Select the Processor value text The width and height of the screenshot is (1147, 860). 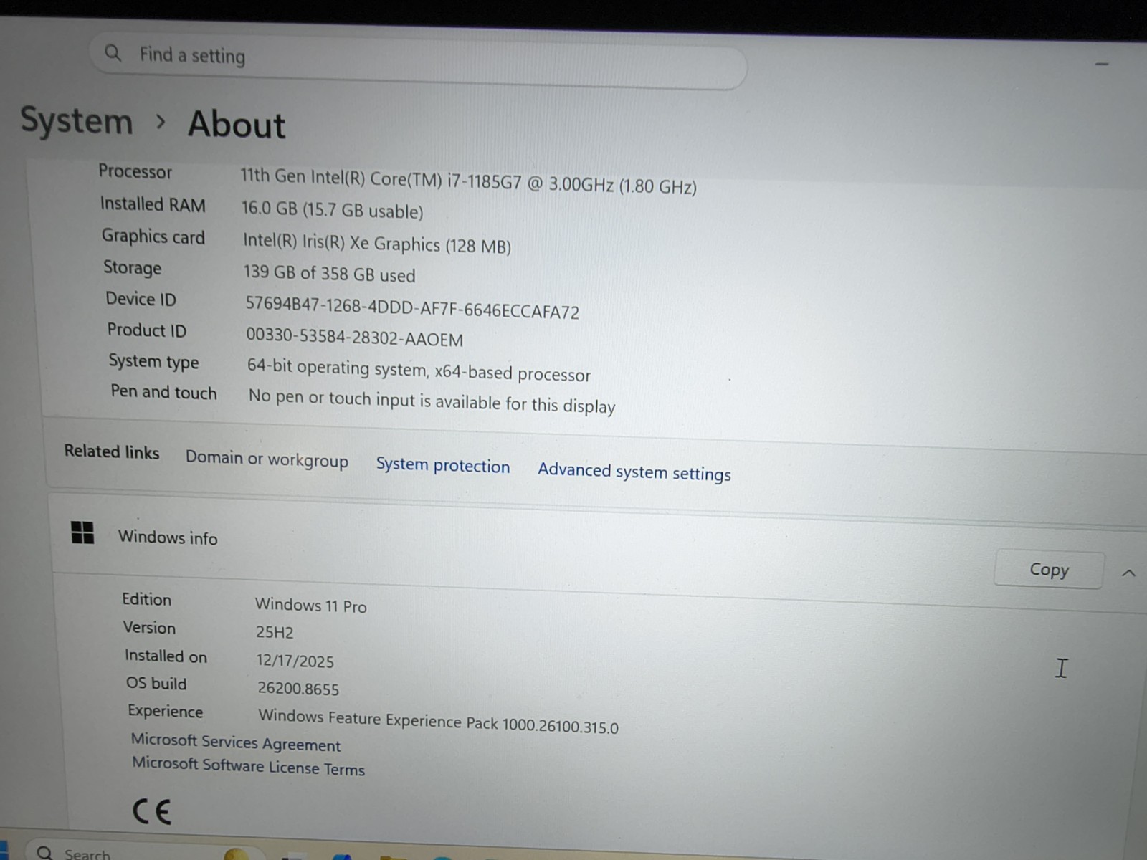468,181
